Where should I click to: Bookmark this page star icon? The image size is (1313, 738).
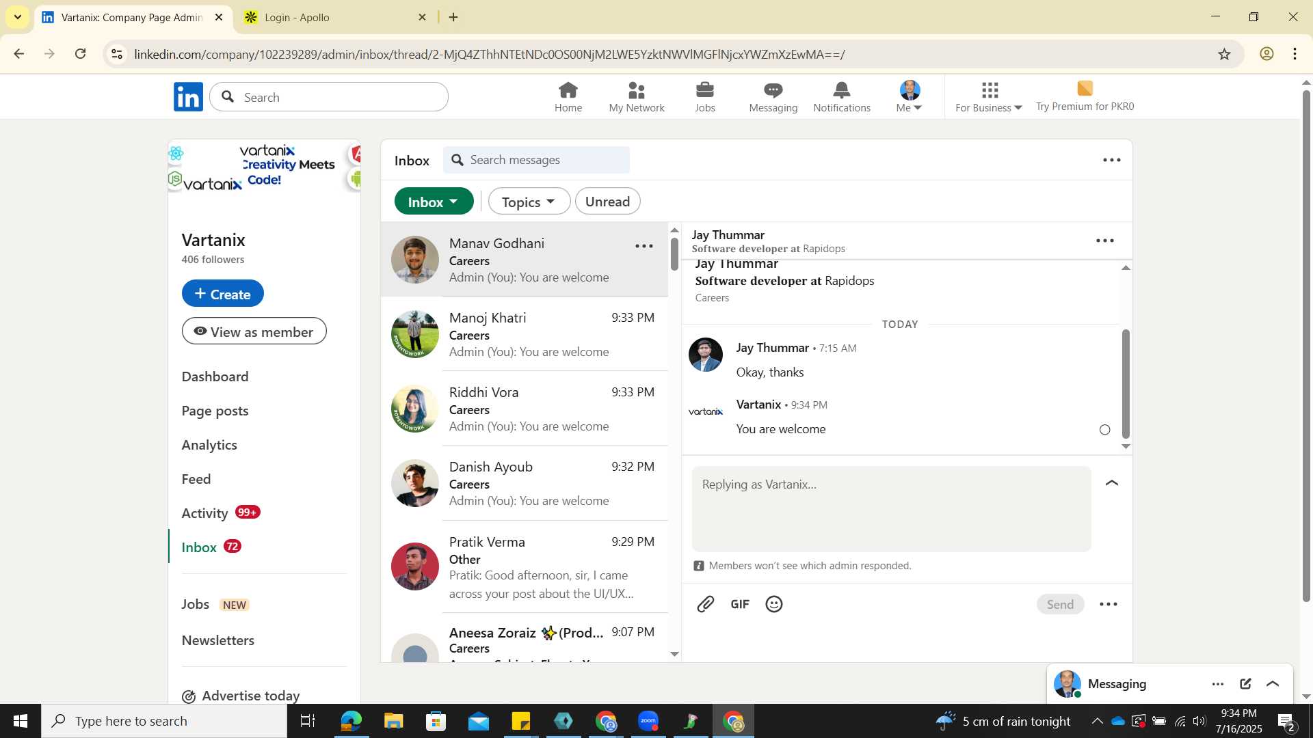(1224, 54)
